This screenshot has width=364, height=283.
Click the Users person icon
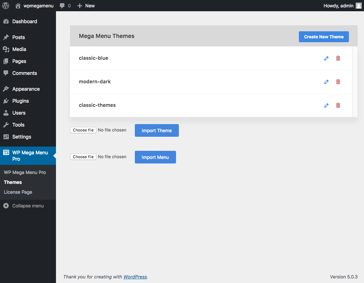coord(6,113)
